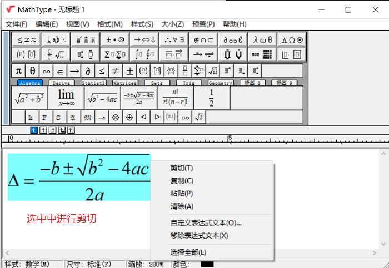Choose 选择全部(L) in the context menu
Screen dimensions: 389x268
click(x=212, y=252)
